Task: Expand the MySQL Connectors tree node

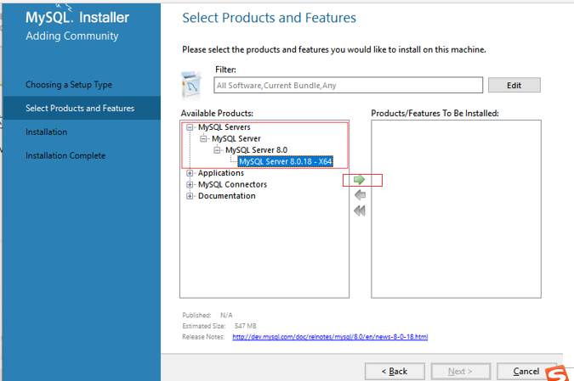Action: (x=190, y=184)
